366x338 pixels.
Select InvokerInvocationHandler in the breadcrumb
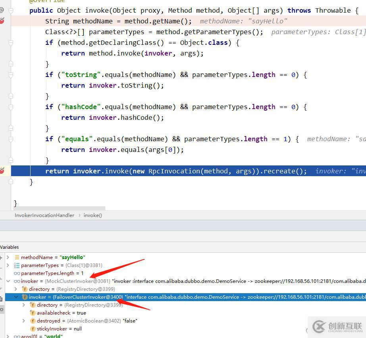pyautogui.click(x=44, y=215)
